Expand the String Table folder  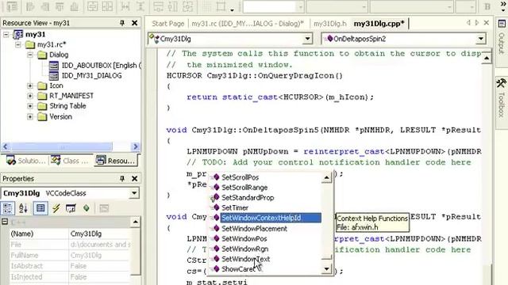tap(30, 106)
